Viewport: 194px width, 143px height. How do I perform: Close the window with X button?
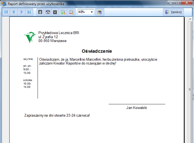187,3
